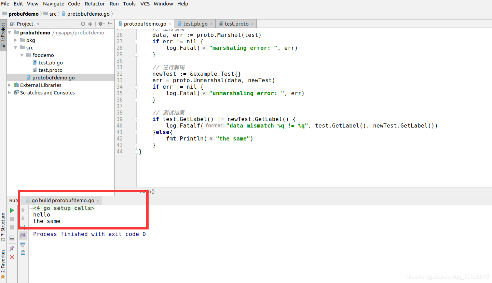Rerun go build with green play icon

[x=12, y=210]
